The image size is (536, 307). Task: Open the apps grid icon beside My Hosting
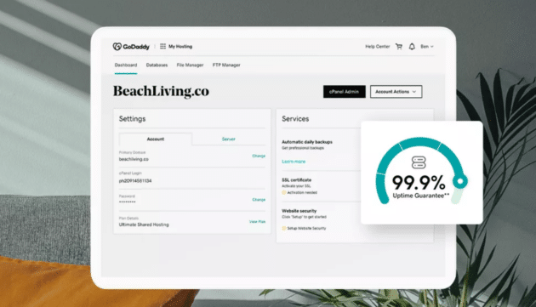click(x=163, y=46)
